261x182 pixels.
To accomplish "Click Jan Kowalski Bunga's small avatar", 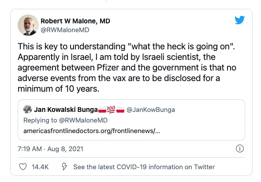I will click(27, 109).
